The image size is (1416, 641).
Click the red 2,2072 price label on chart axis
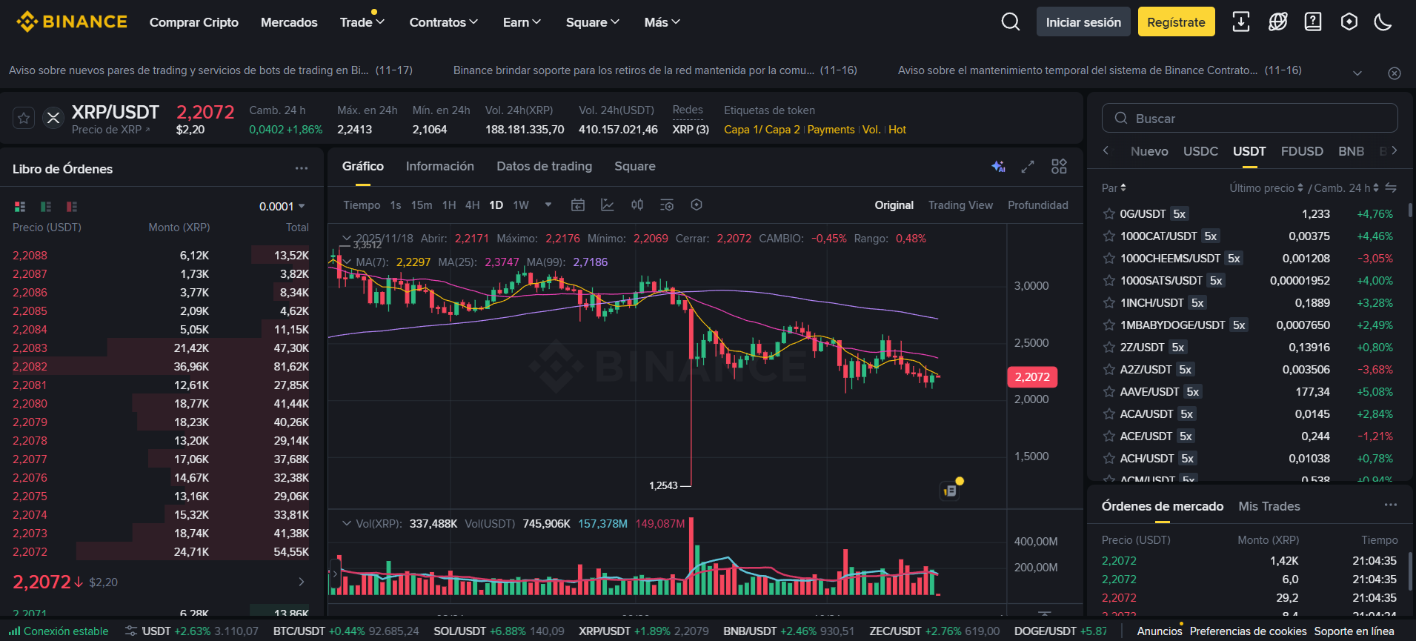pos(1031,377)
